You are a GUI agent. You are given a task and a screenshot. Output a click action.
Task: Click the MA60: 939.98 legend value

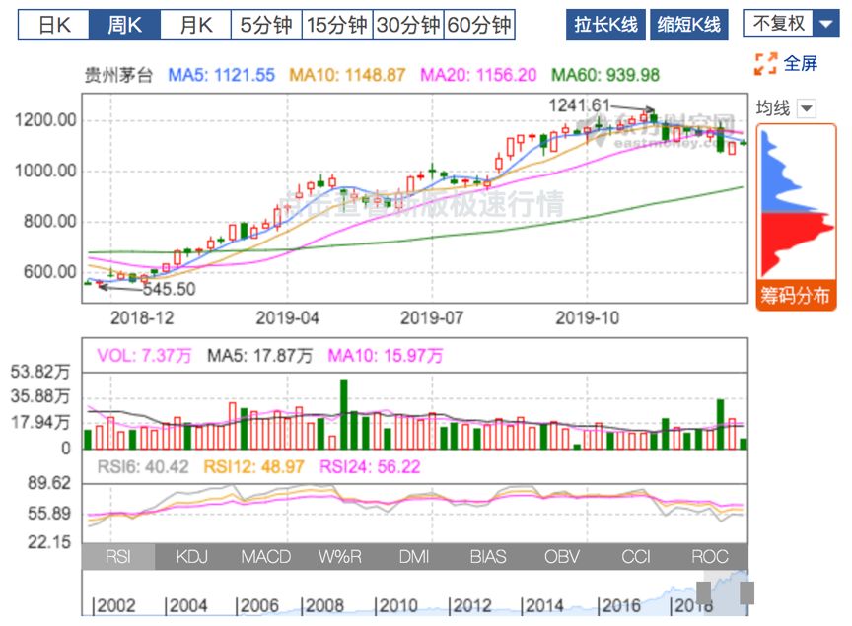(605, 75)
